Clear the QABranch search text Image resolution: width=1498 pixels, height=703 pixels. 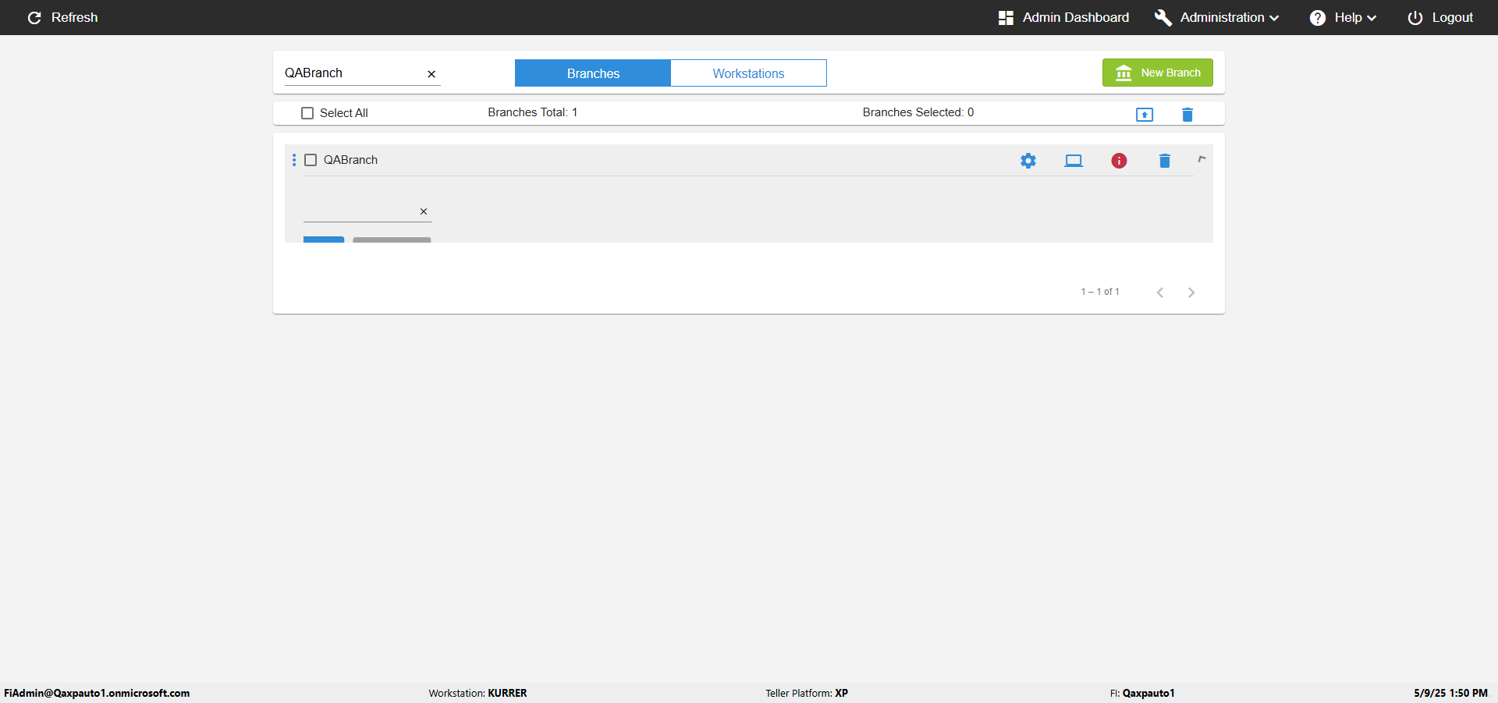431,74
